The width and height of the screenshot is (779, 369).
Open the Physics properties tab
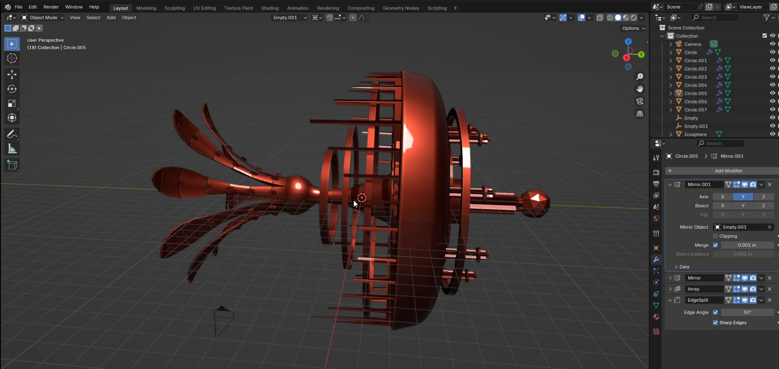click(x=656, y=282)
